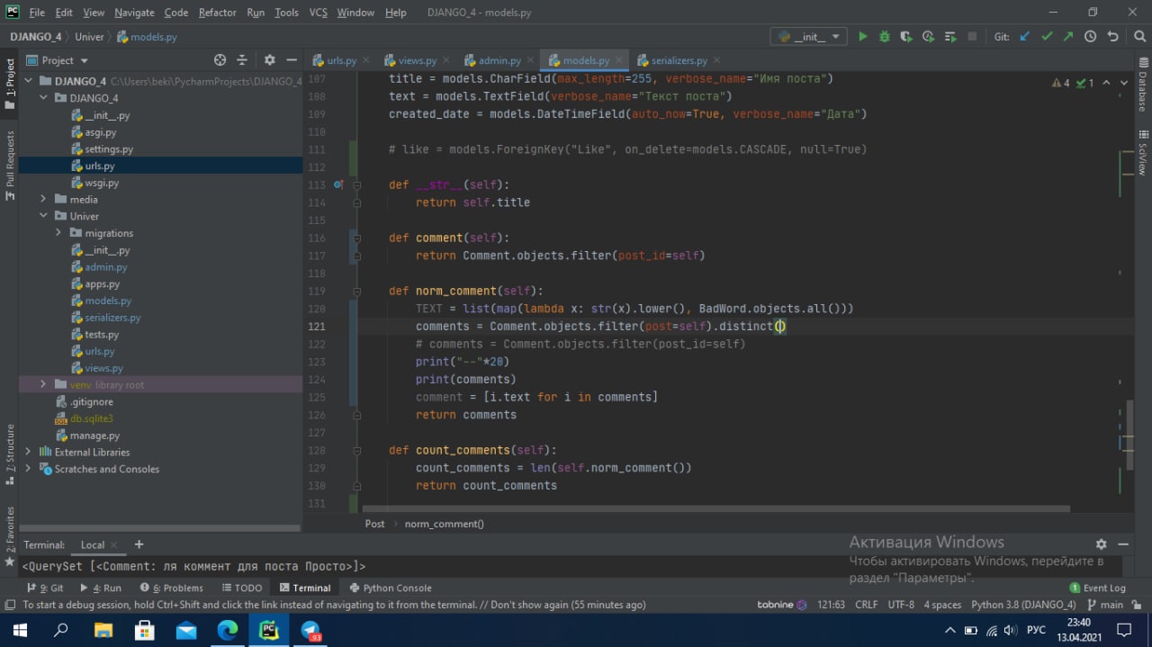The height and width of the screenshot is (647, 1152).
Task: Select manage.py in project tree
Action: 94,436
